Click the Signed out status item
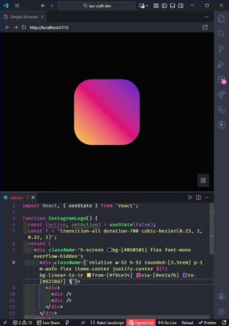229x326 pixels. click(x=141, y=323)
